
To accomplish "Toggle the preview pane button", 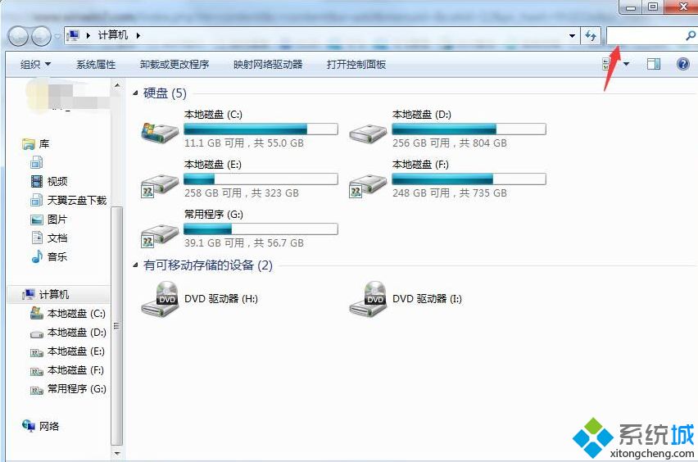I will pyautogui.click(x=654, y=64).
